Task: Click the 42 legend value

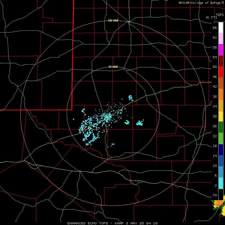Action: (x=215, y=87)
